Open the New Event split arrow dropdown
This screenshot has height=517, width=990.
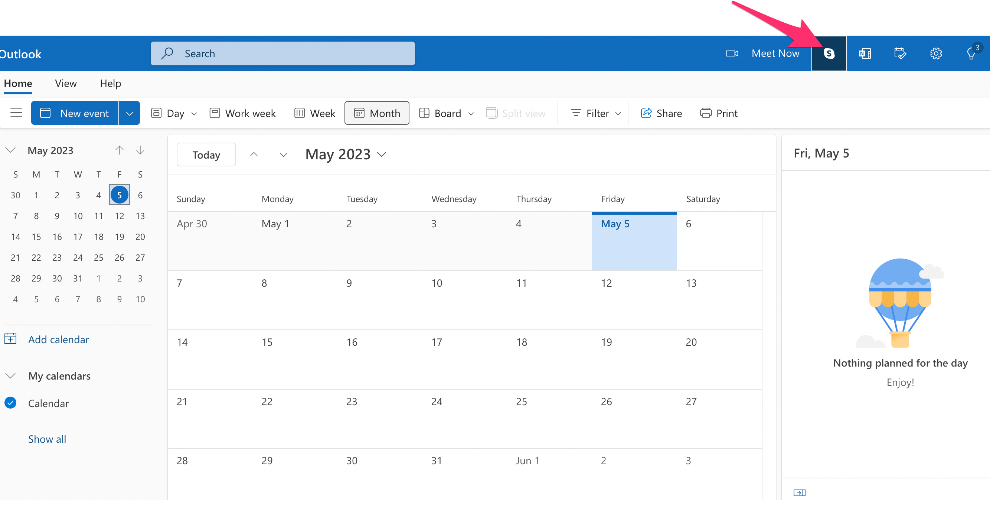(x=130, y=113)
